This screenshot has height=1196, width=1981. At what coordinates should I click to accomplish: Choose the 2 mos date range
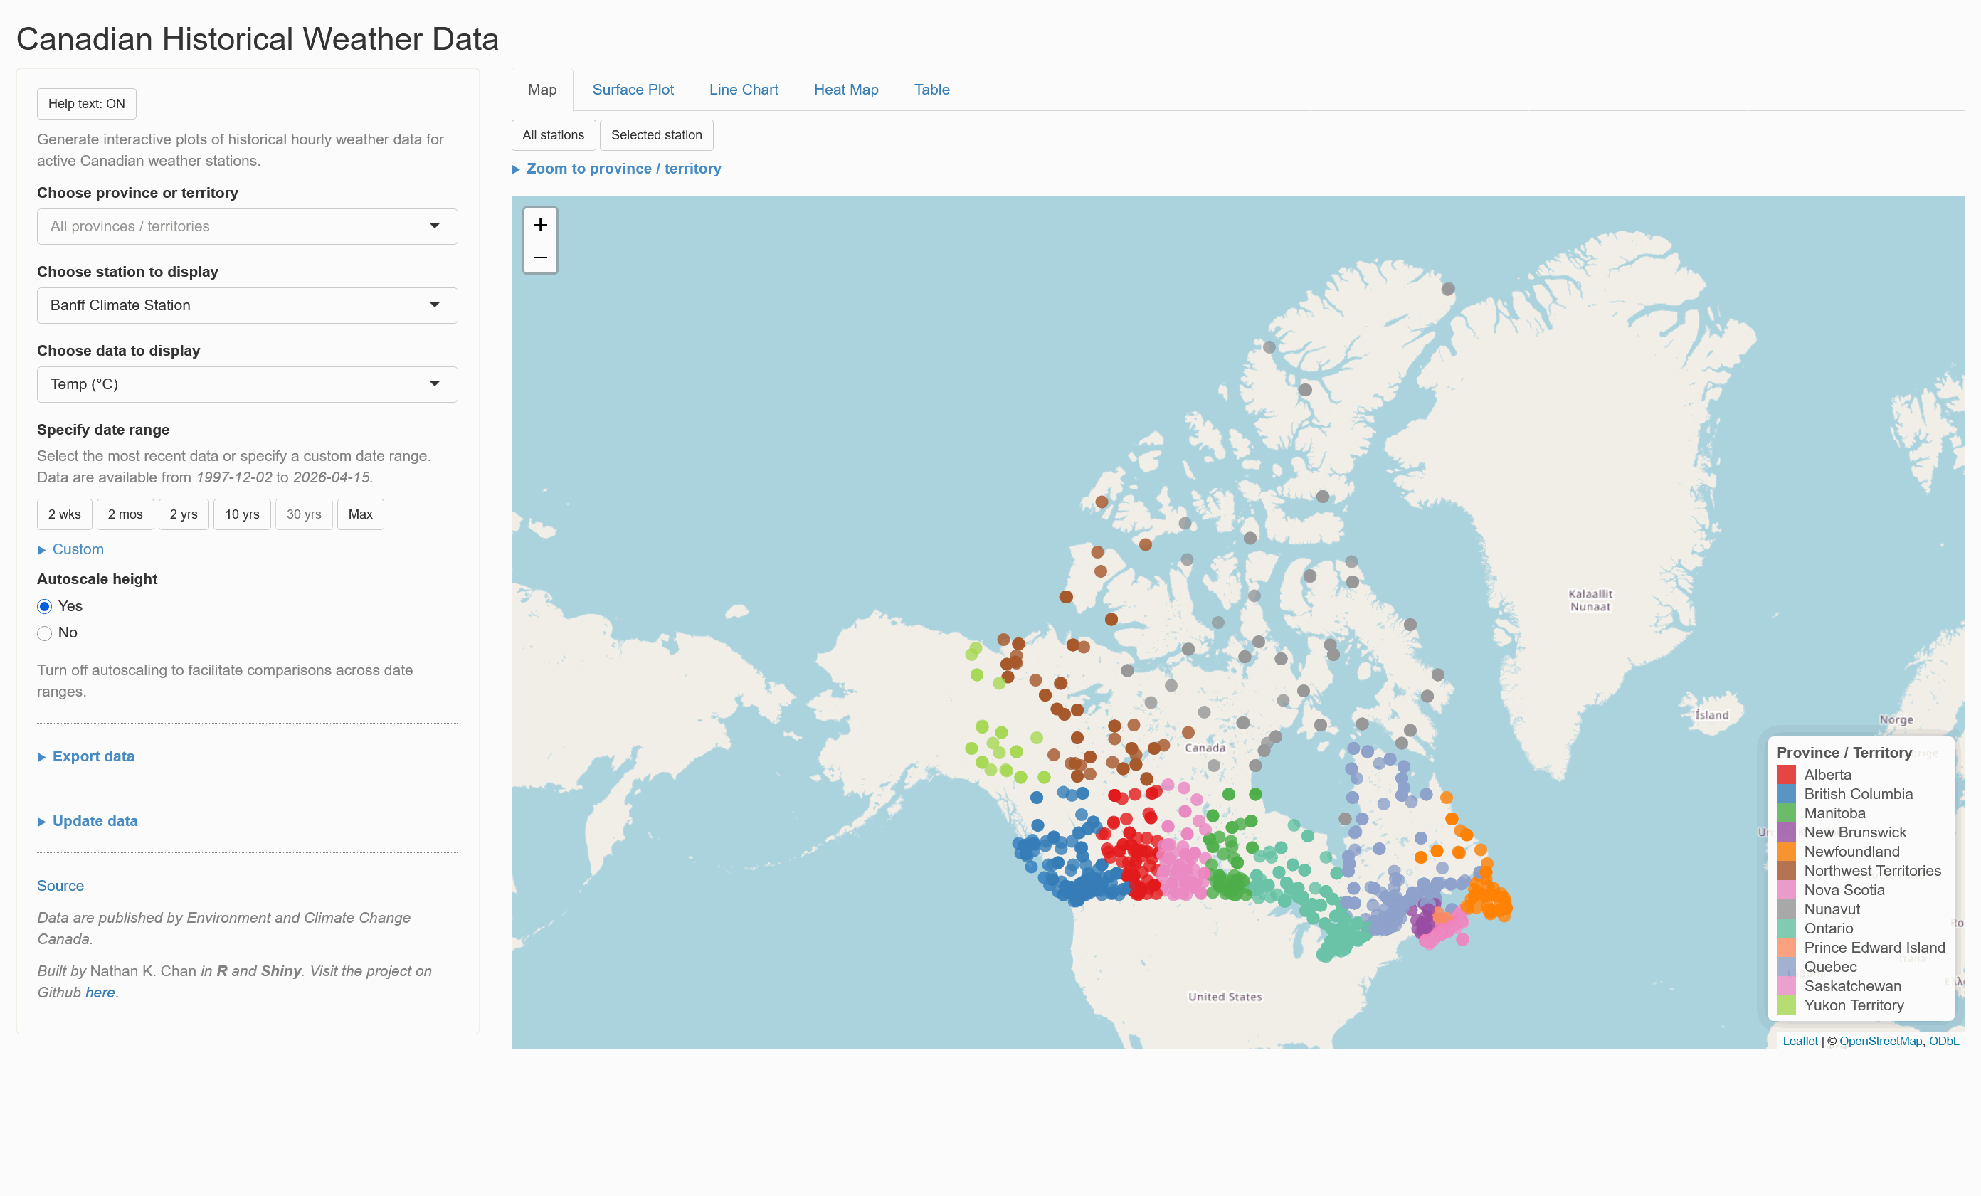click(x=125, y=514)
